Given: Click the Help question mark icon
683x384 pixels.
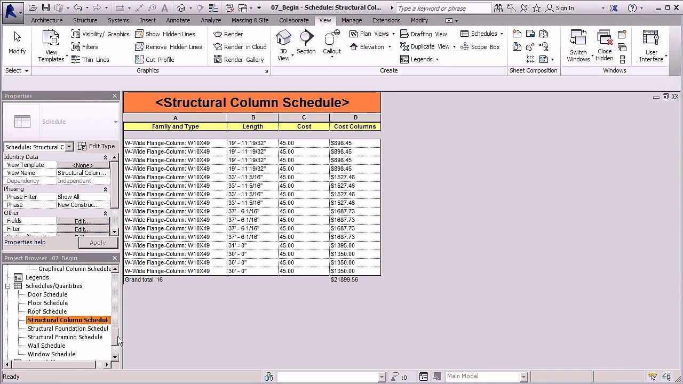Looking at the screenshot, I should [x=632, y=8].
